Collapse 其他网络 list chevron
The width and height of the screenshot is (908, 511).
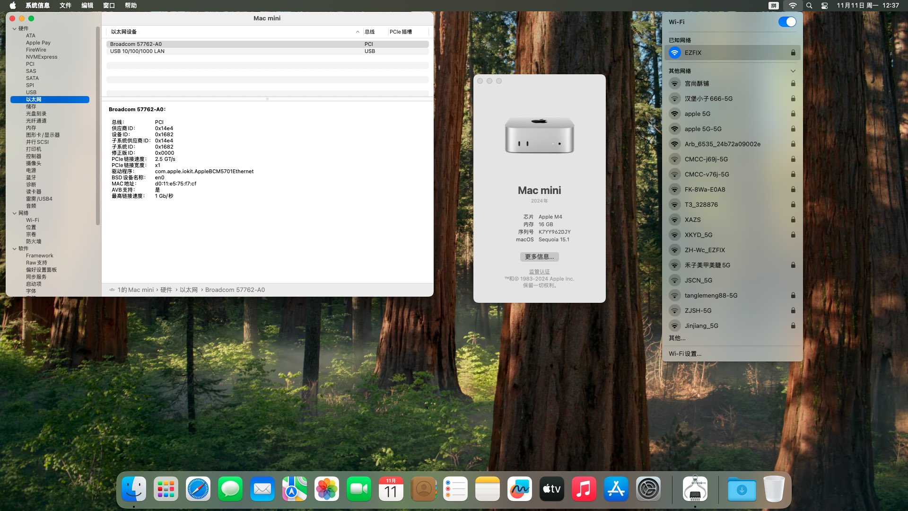click(793, 71)
